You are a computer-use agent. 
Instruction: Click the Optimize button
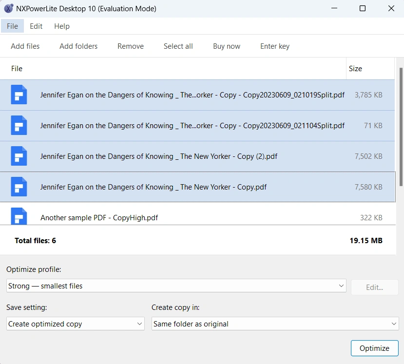375,348
